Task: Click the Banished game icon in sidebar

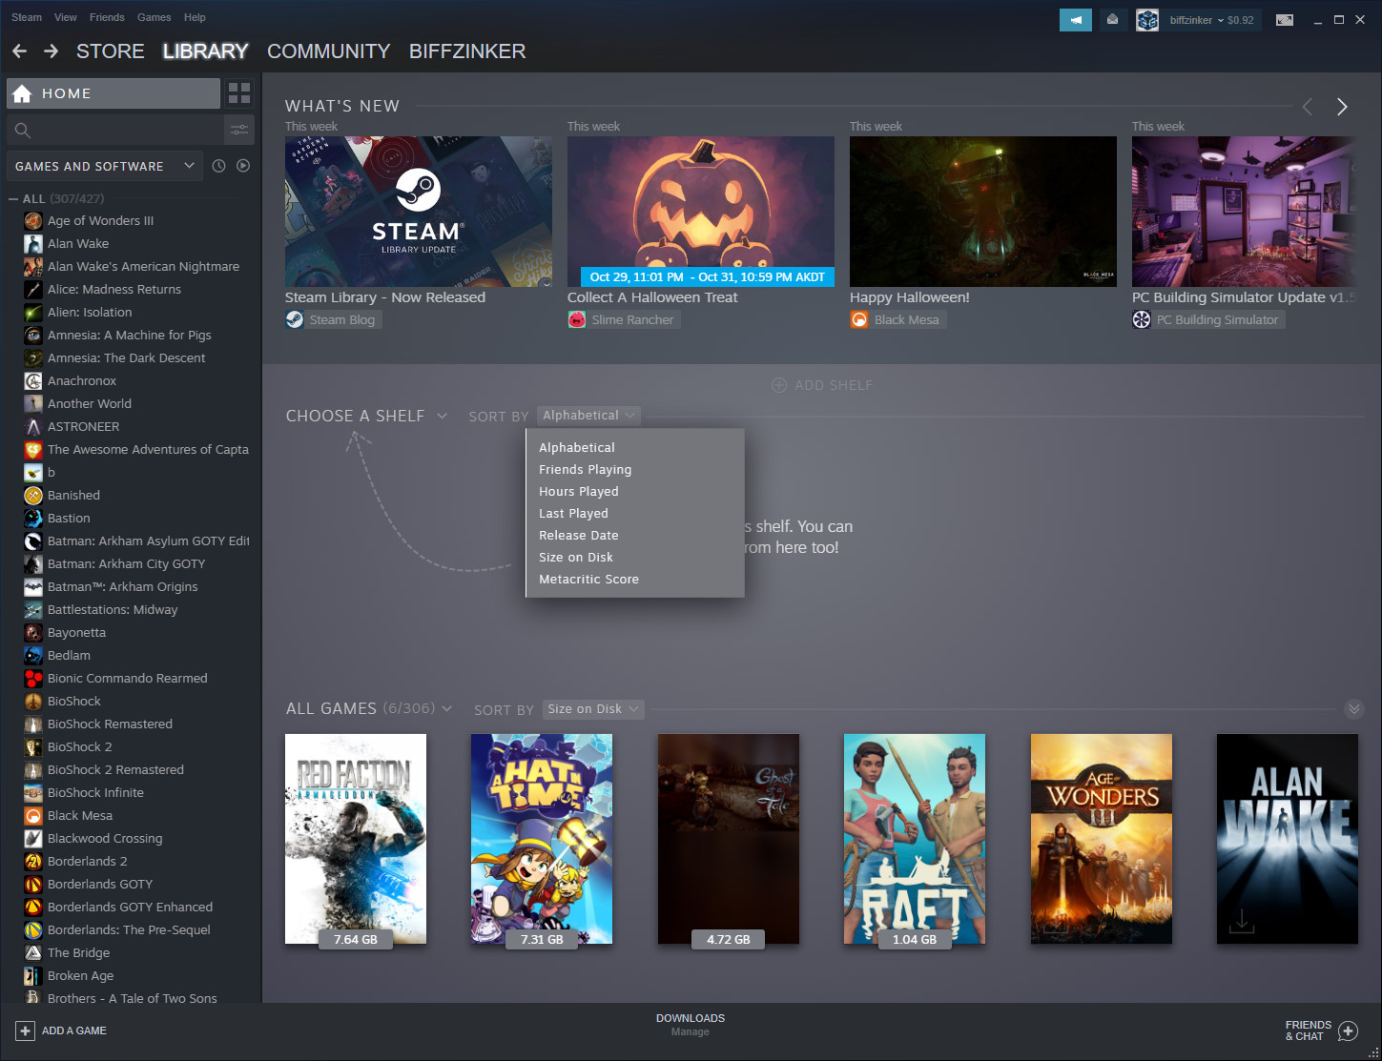Action: [33, 495]
